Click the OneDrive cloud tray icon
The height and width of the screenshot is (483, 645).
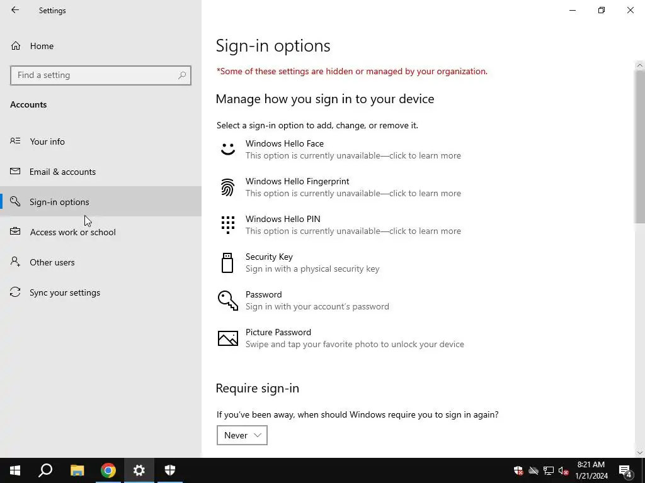[x=534, y=470]
